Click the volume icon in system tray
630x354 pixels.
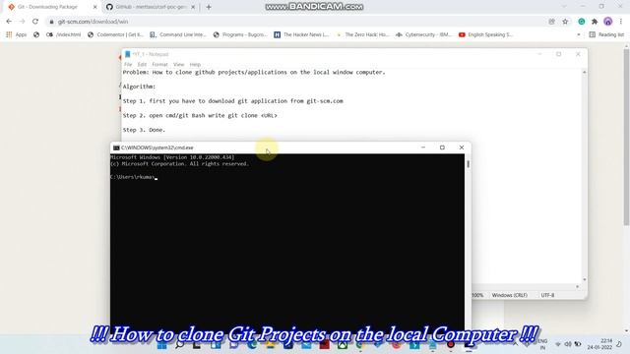point(568,344)
